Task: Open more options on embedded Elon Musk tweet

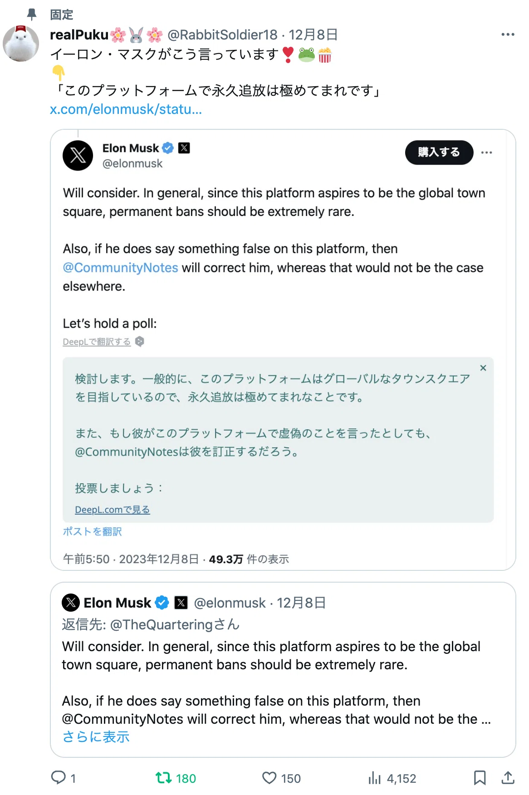Action: (x=486, y=152)
